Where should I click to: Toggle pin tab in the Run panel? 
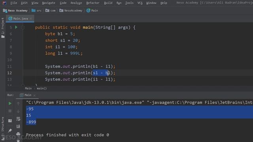(10, 131)
